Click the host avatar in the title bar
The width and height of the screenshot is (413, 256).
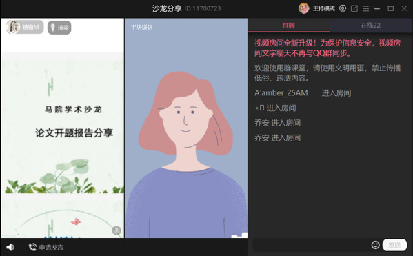[x=303, y=8]
